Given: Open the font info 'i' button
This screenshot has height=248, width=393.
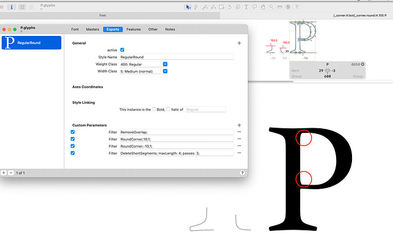Looking at the screenshot, I should pyautogui.click(x=13, y=7).
